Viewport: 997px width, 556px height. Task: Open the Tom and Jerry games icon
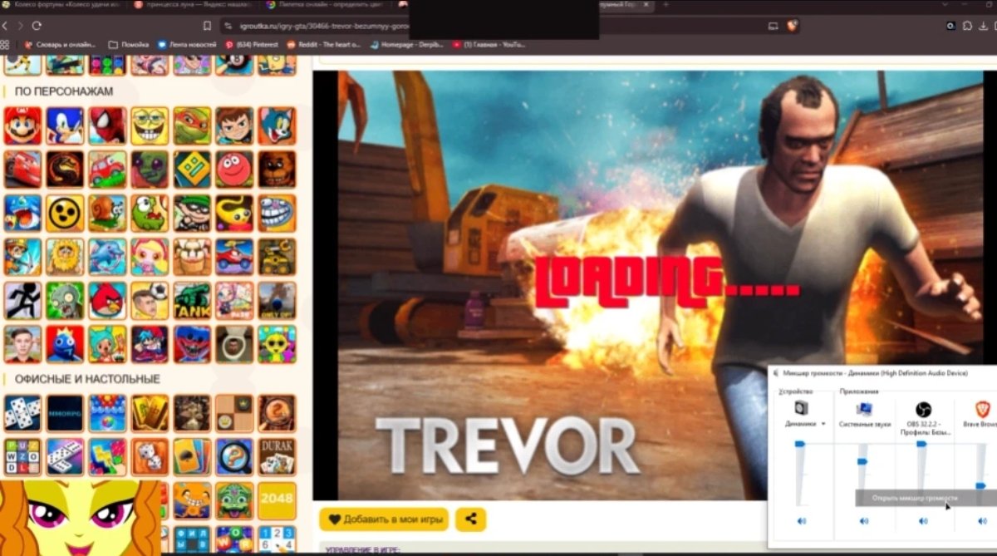pyautogui.click(x=277, y=125)
